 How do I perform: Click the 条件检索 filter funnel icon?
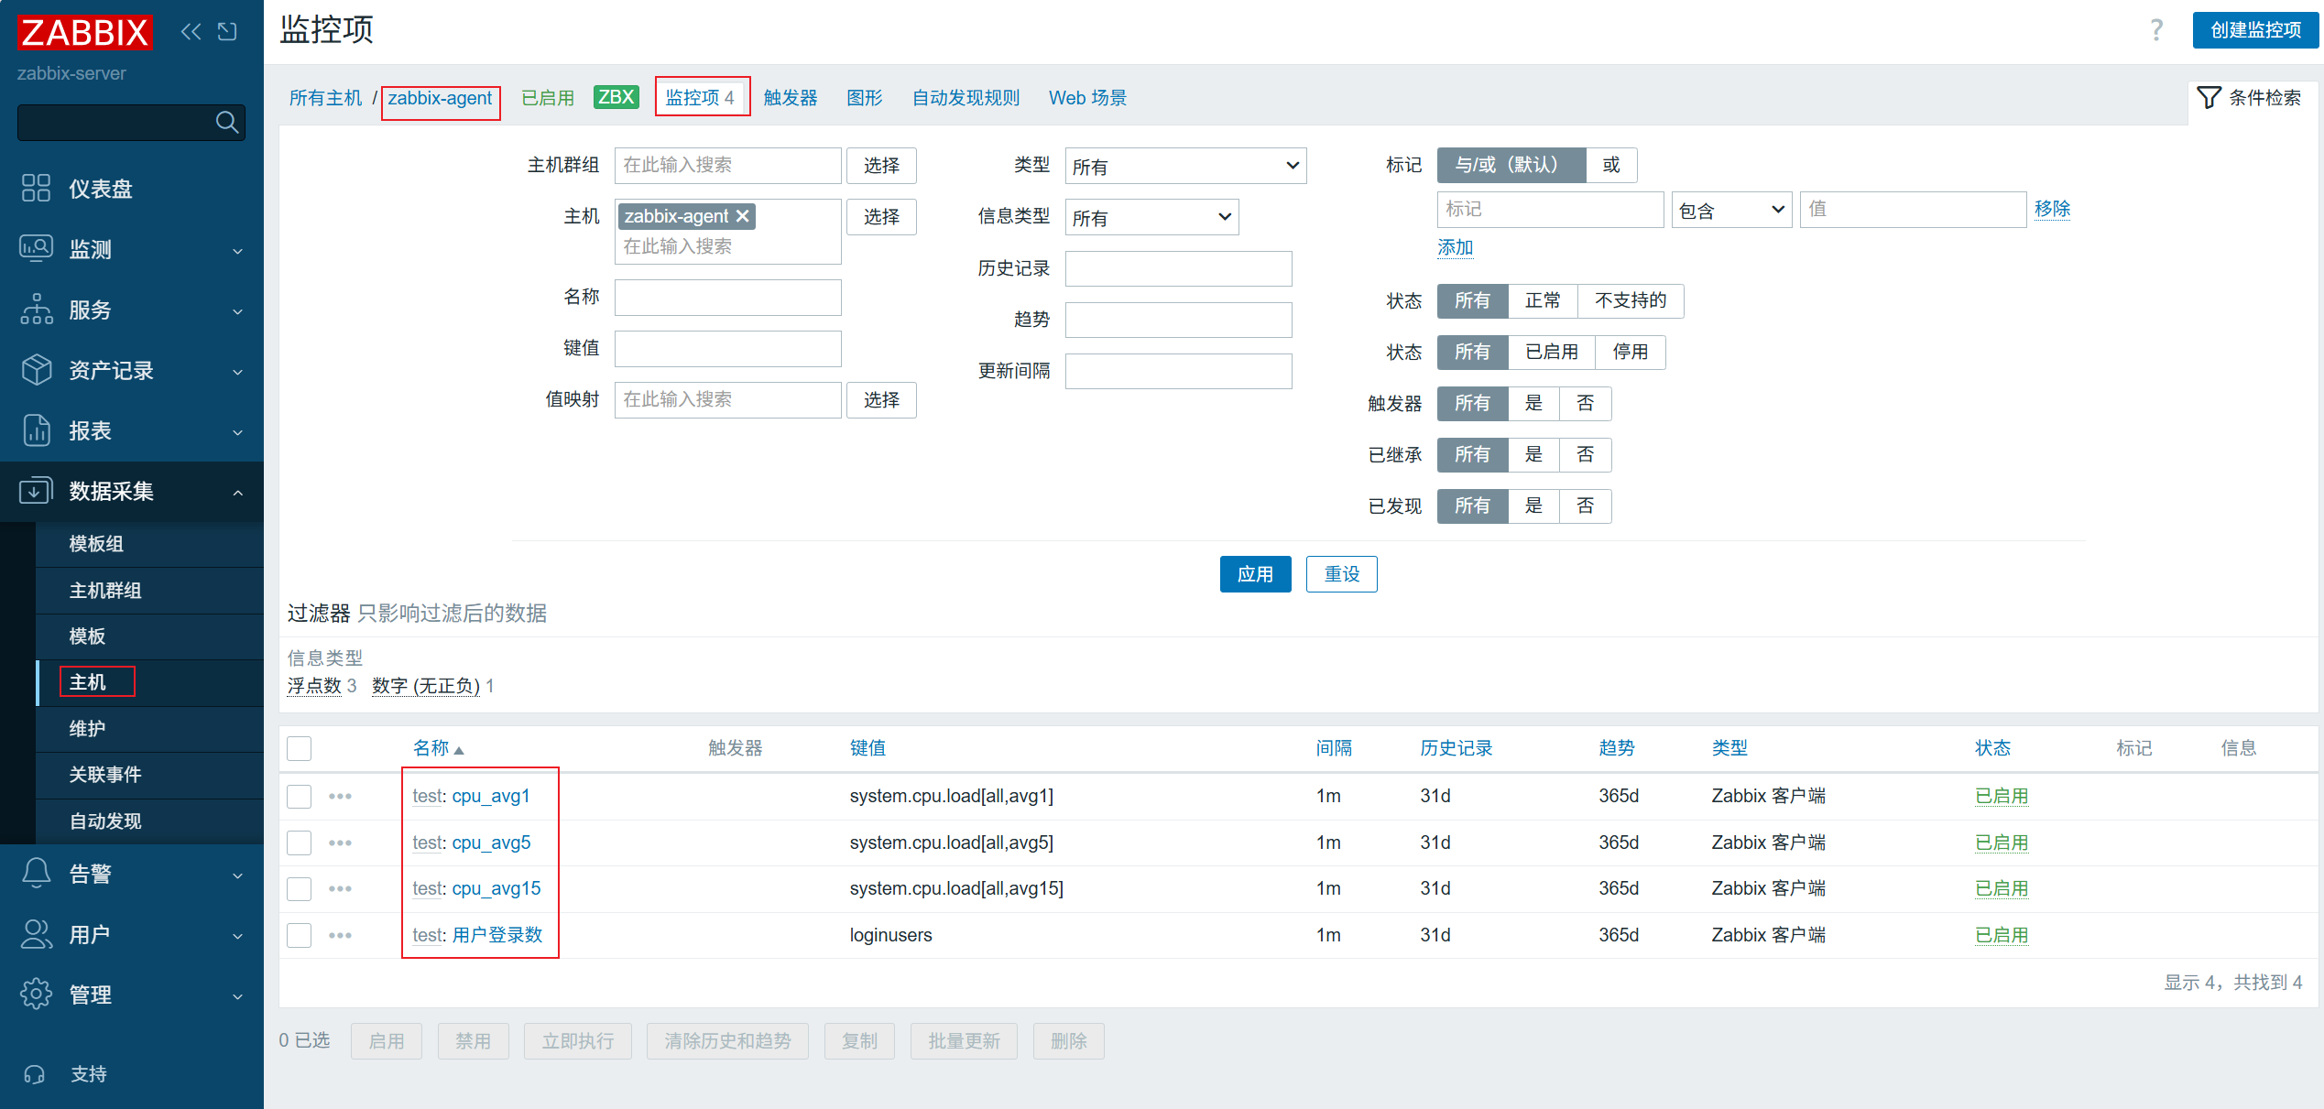(x=2209, y=97)
